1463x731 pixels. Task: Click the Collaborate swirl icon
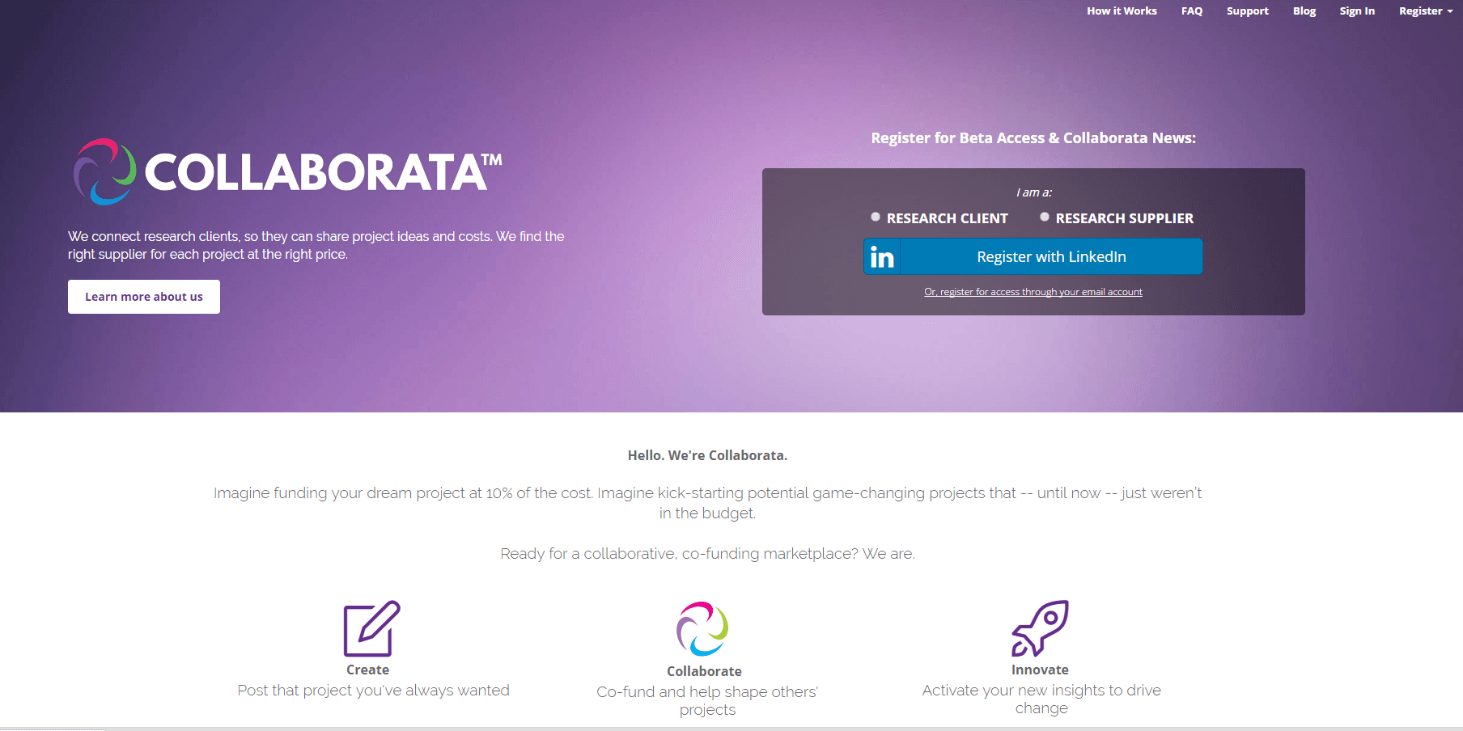coord(702,628)
